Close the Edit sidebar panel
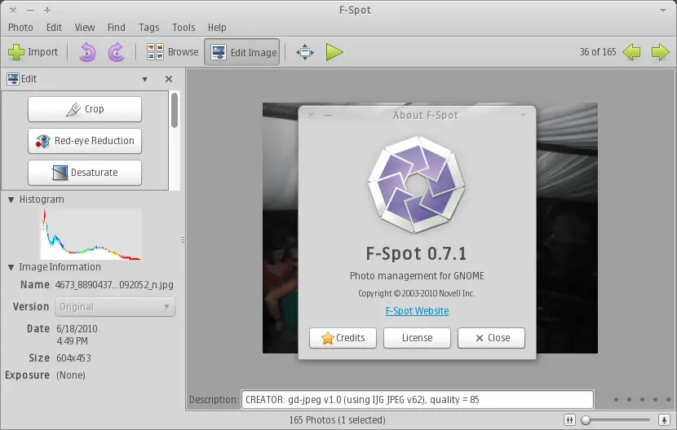 pos(169,79)
